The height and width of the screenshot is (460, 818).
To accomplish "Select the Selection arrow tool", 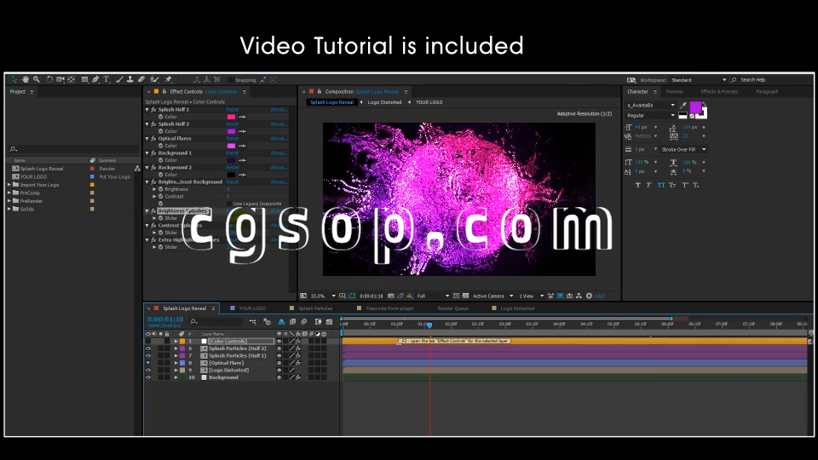I will [x=14, y=79].
